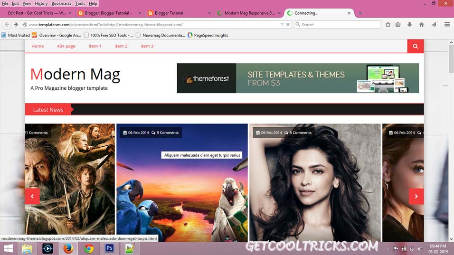The height and width of the screenshot is (255, 454).
Task: Open the media player taskbar icon
Action: (47, 249)
